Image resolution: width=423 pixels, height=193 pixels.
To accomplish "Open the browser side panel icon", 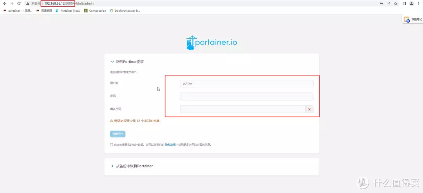I will pyautogui.click(x=404, y=4).
